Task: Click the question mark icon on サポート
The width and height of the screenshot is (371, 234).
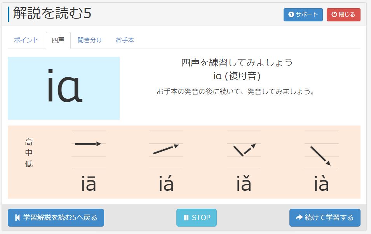Action: [291, 15]
